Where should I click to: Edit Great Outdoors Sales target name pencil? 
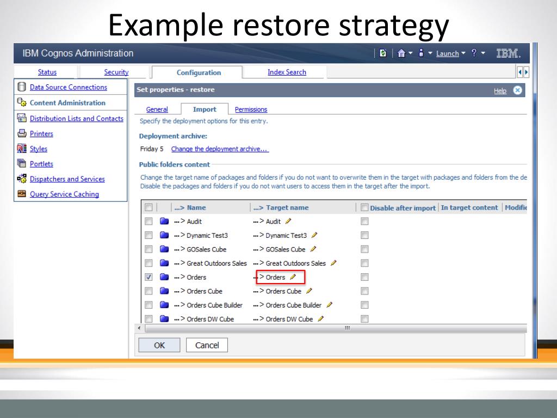tap(333, 263)
